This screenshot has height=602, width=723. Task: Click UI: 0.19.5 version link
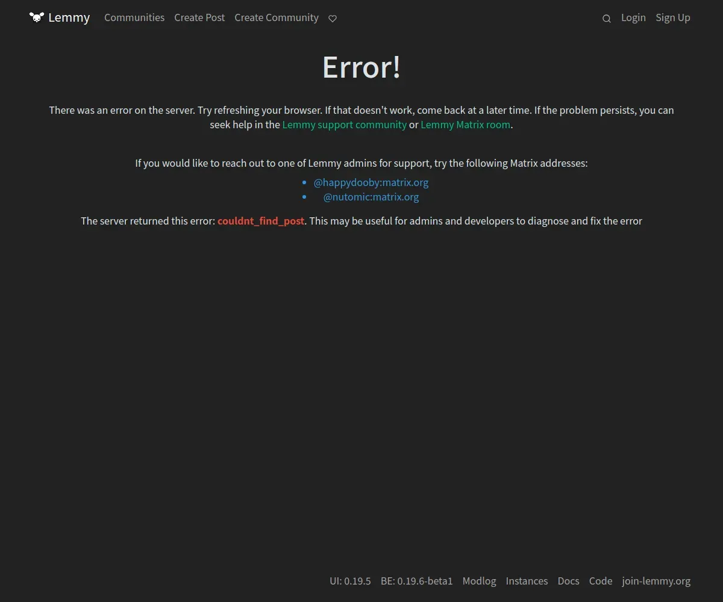[x=350, y=581]
